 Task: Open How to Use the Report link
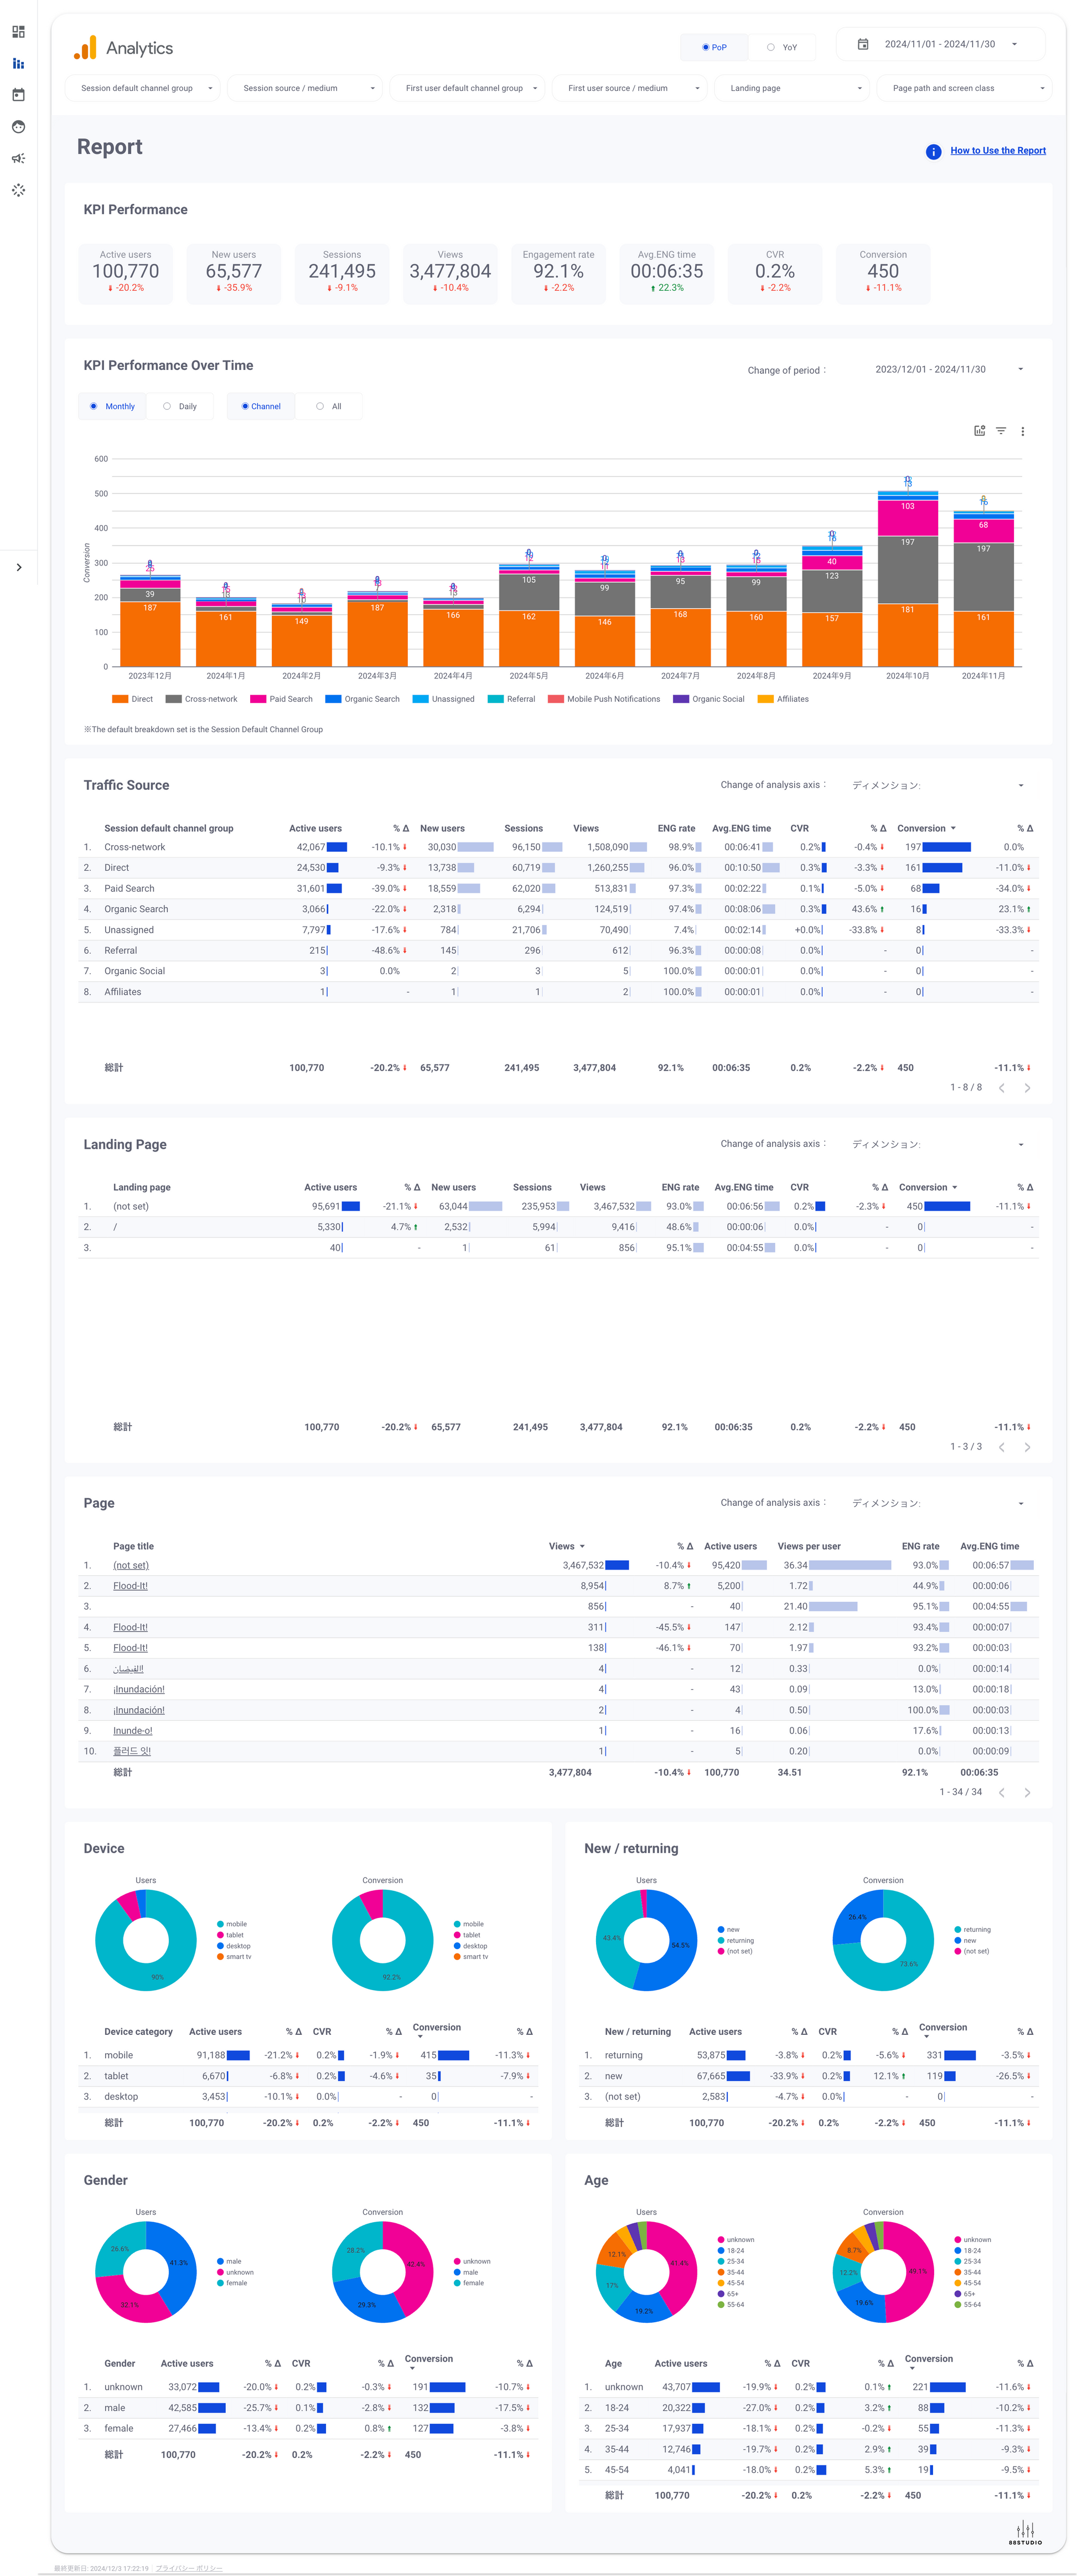coord(997,151)
